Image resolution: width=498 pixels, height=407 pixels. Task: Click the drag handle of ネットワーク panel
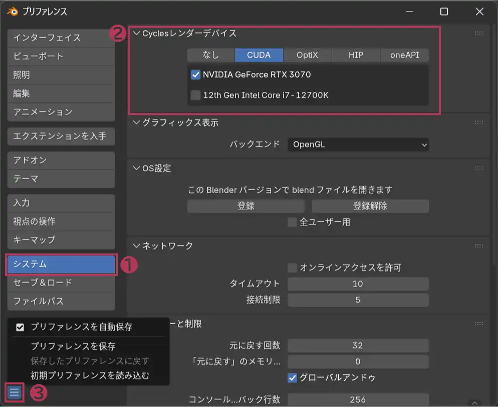[x=478, y=245]
